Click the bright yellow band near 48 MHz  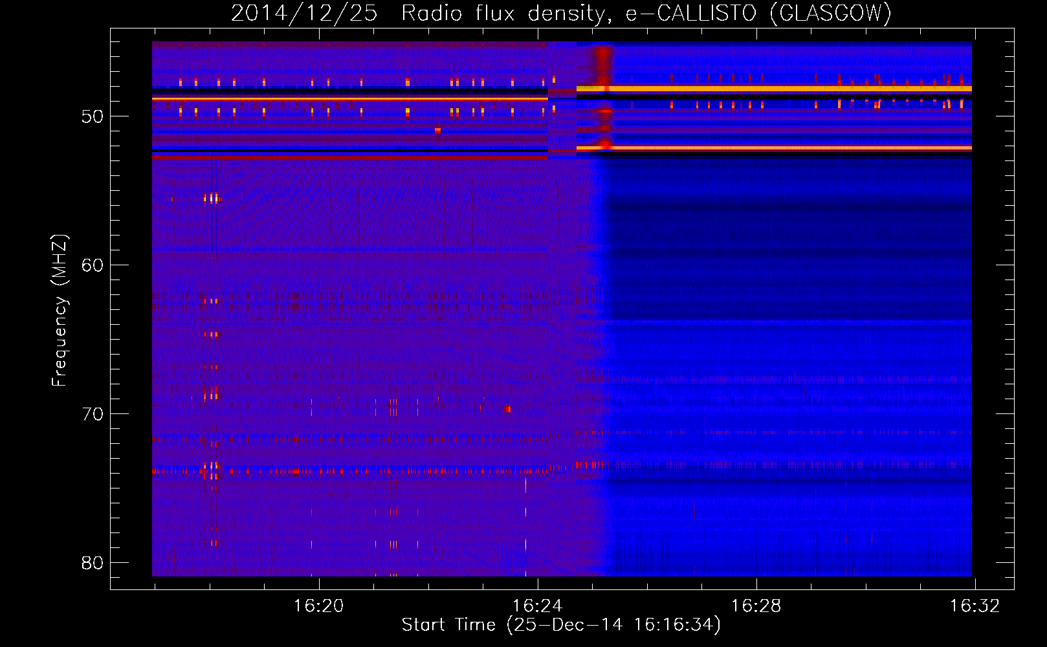pos(774,89)
